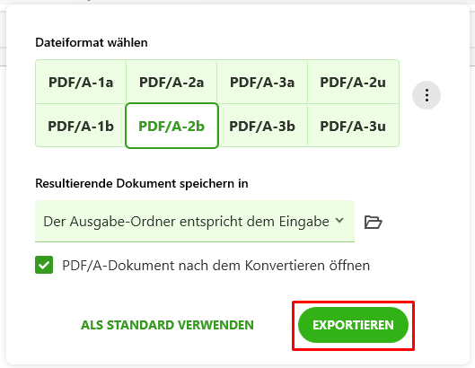Toggle 'PDF/A-Dokument nach dem Konvertieren öffnen' label
This screenshot has width=475, height=368.
point(216,266)
